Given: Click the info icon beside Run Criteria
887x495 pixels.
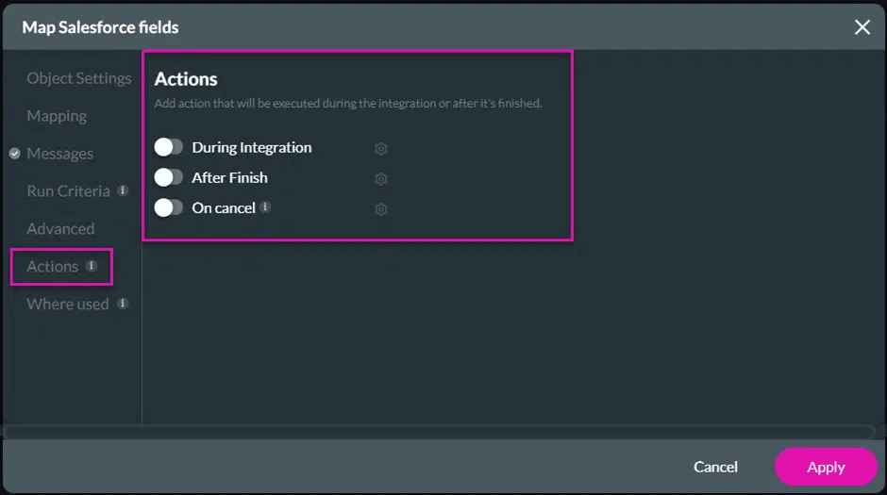Looking at the screenshot, I should pyautogui.click(x=123, y=190).
